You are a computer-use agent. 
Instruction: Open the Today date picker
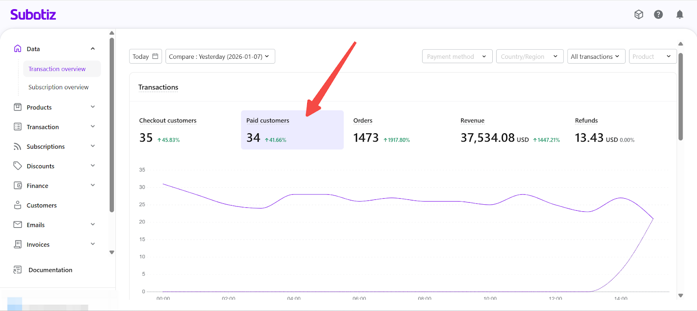[145, 57]
